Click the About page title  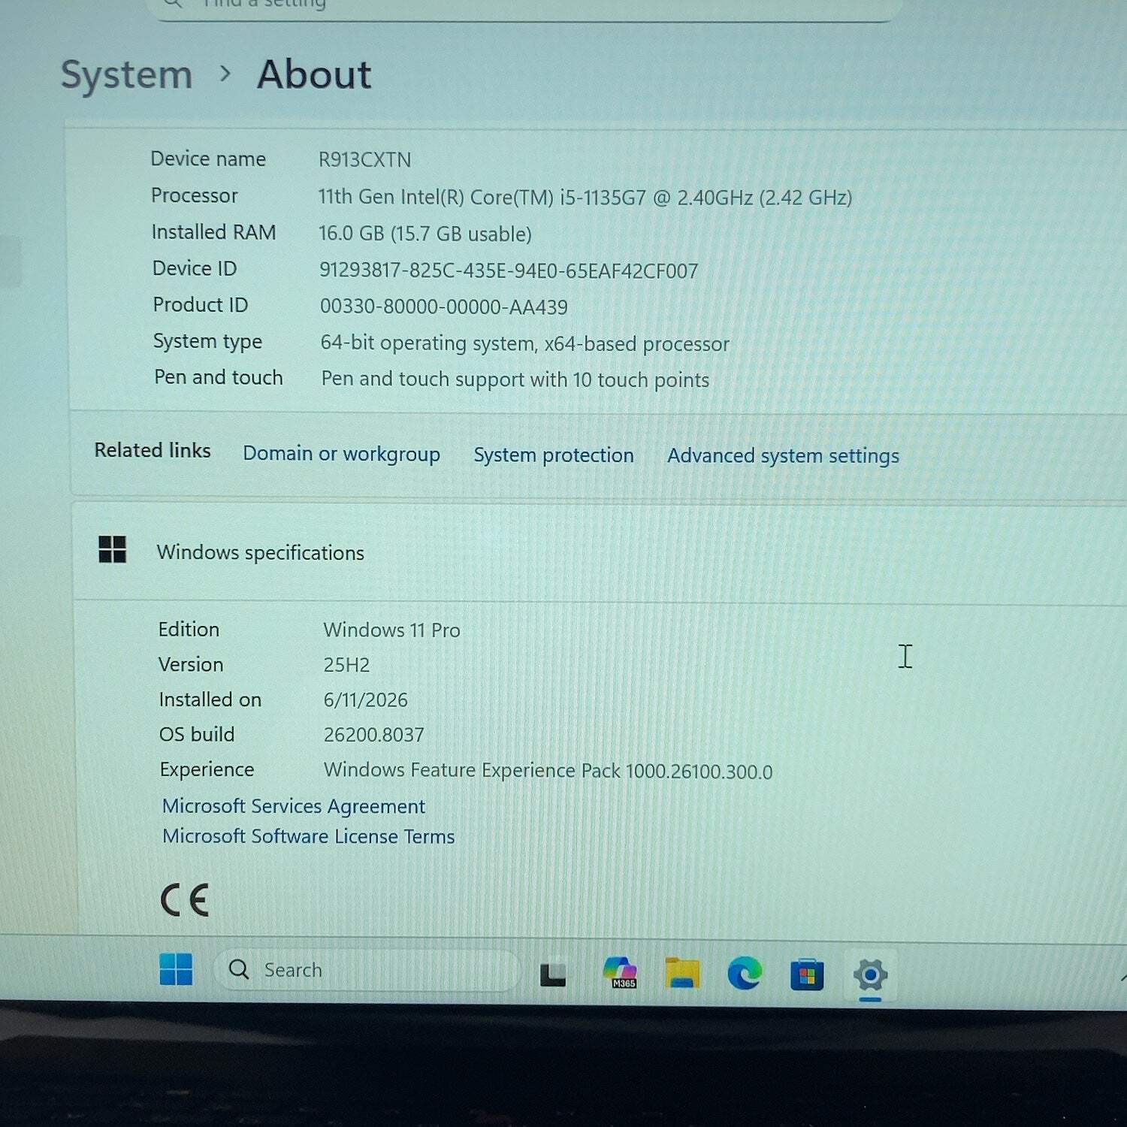click(x=314, y=75)
